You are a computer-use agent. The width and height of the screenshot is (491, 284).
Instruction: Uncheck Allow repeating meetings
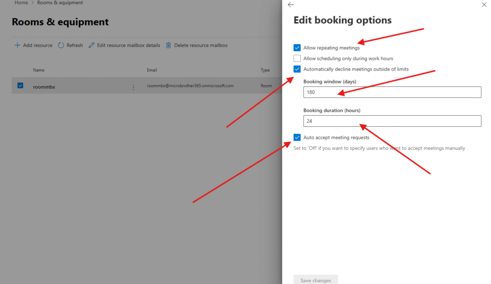297,48
